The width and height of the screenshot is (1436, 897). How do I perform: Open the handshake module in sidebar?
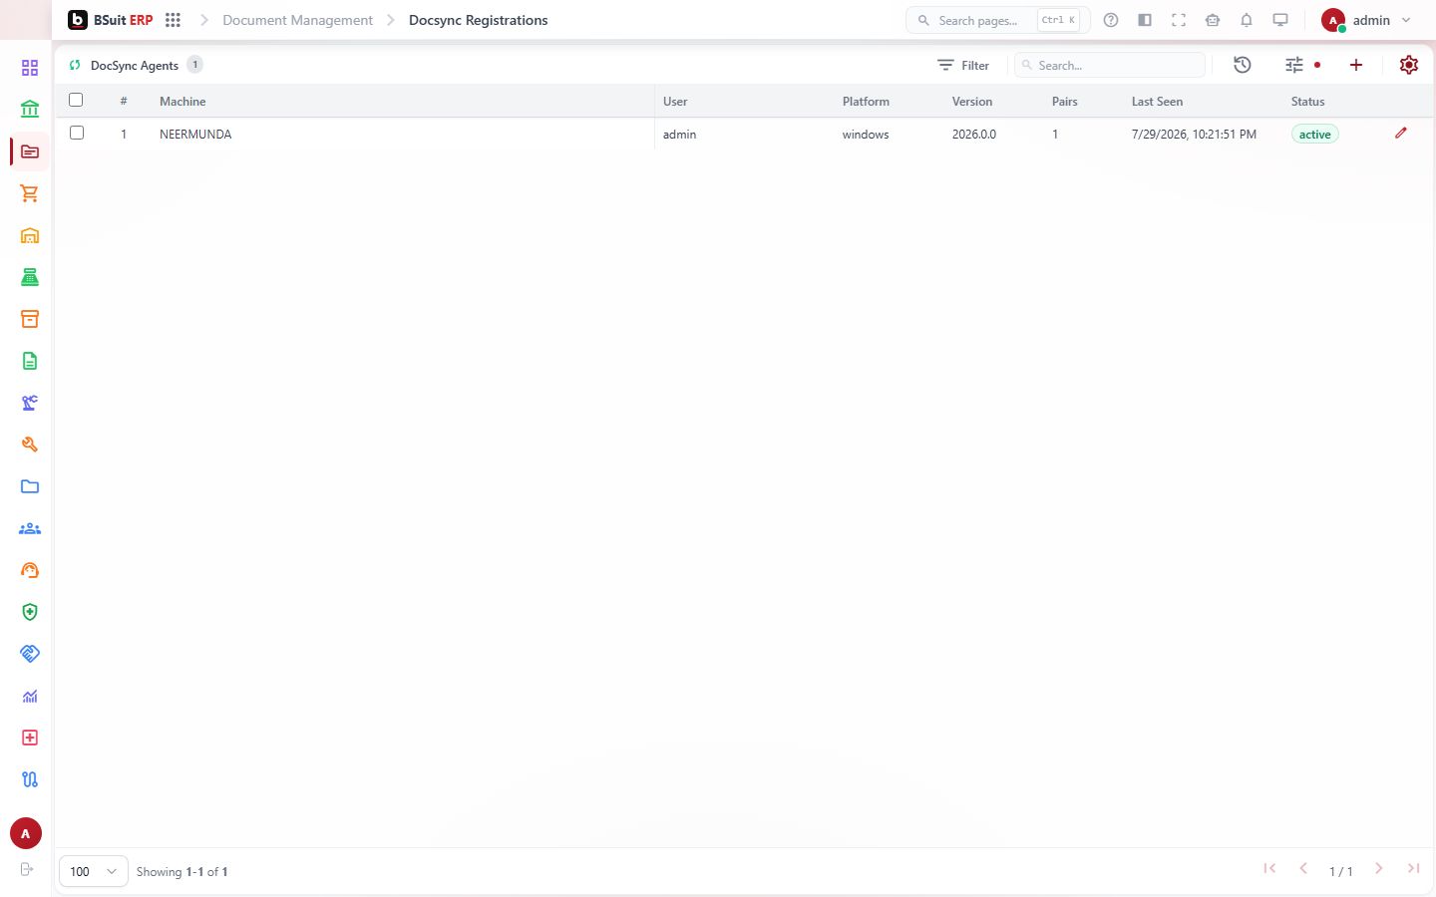(x=30, y=654)
